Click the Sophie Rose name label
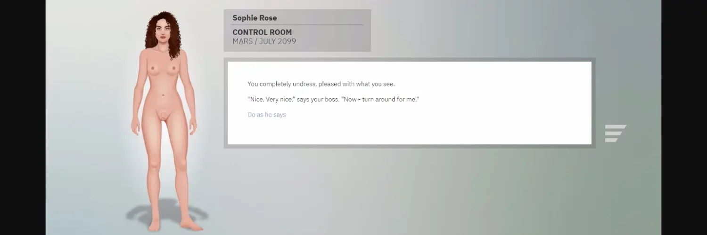 pos(255,18)
